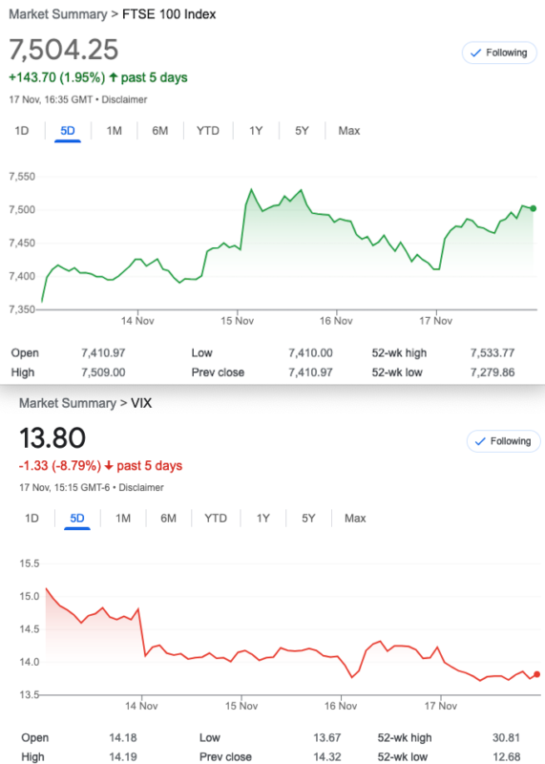Select the 1D tab on the VIX chart
The width and height of the screenshot is (545, 764).
click(31, 518)
